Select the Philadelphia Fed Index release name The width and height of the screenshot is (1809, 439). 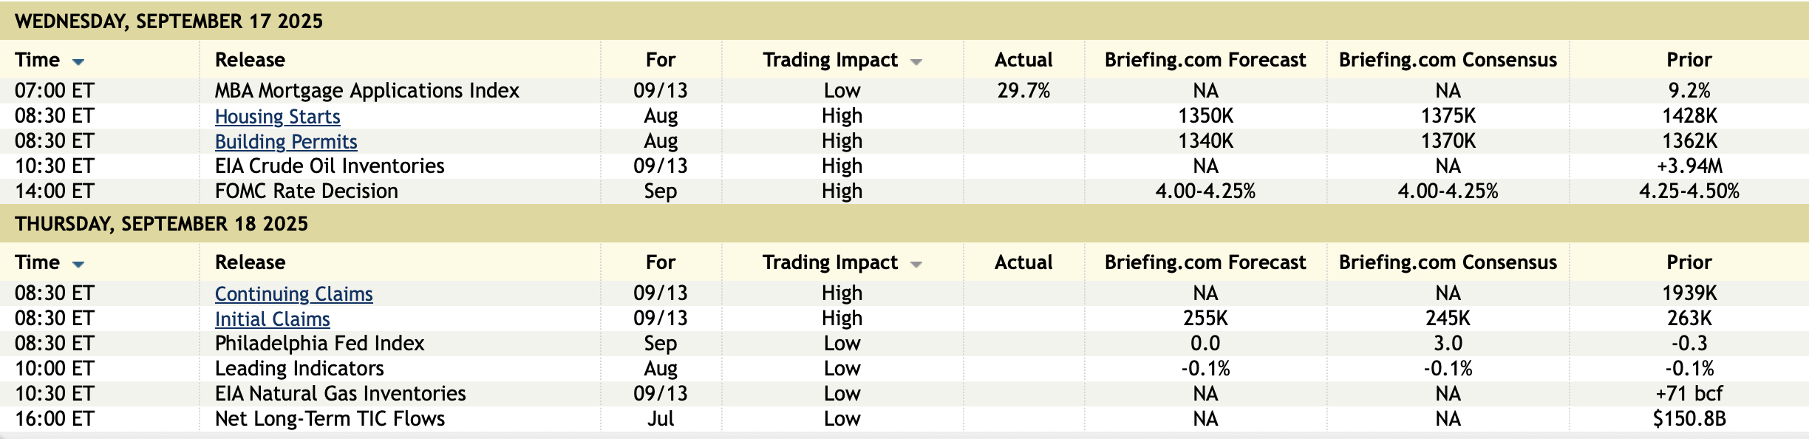pyautogui.click(x=319, y=343)
